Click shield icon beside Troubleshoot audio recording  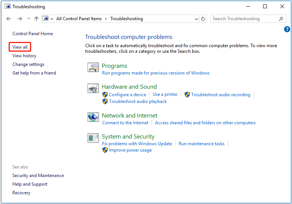coord(187,95)
